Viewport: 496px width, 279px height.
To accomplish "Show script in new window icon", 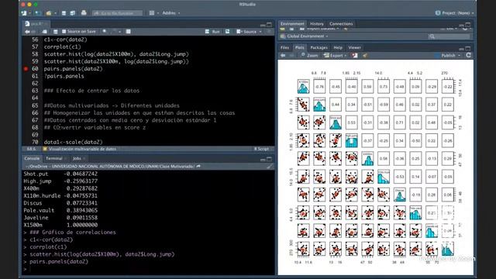I will coord(45,32).
